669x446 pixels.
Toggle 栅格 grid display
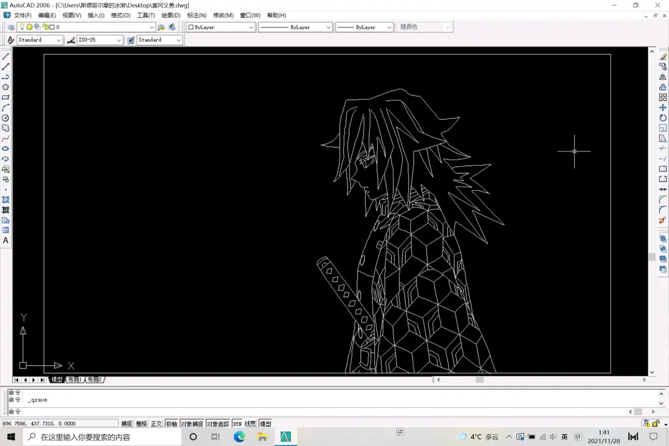[x=141, y=424]
